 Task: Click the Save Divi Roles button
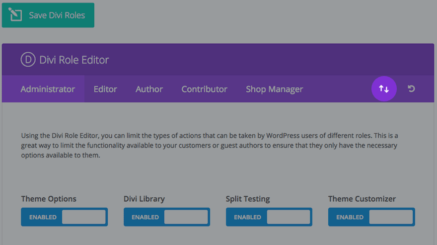[48, 15]
